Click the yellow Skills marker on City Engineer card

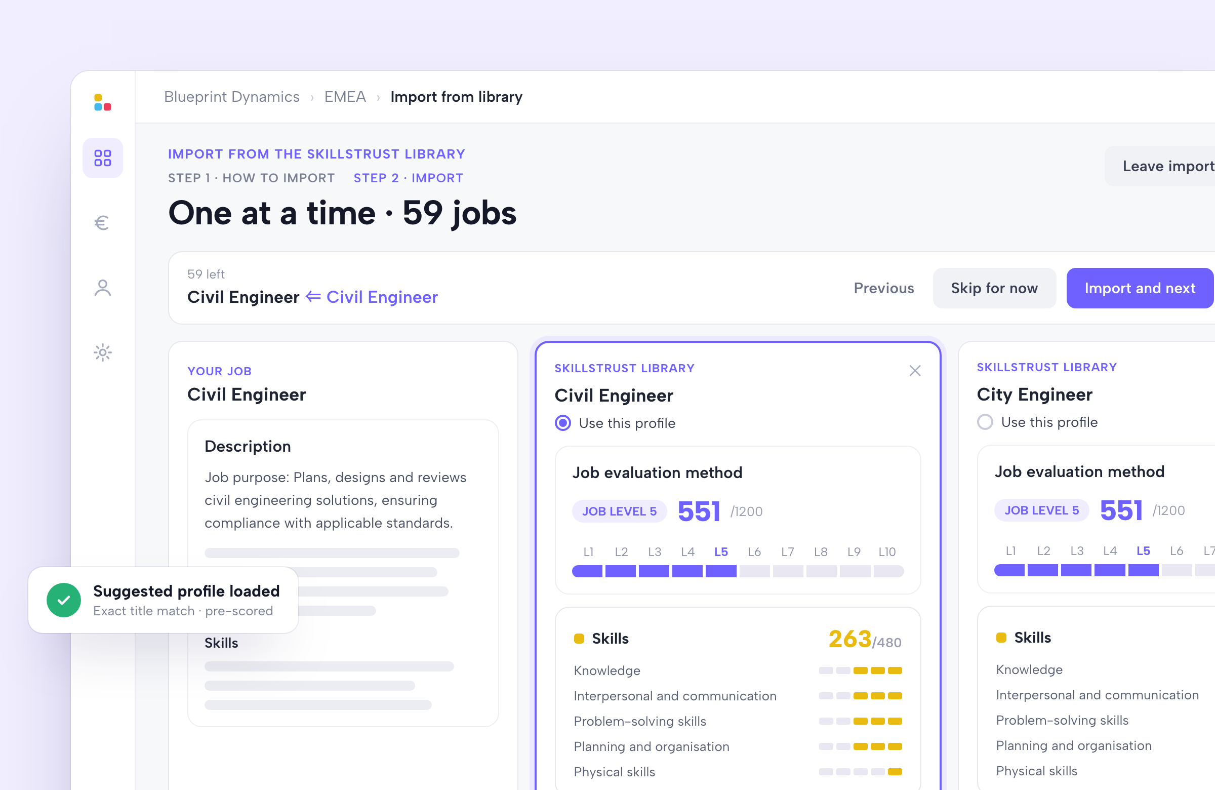tap(1001, 637)
